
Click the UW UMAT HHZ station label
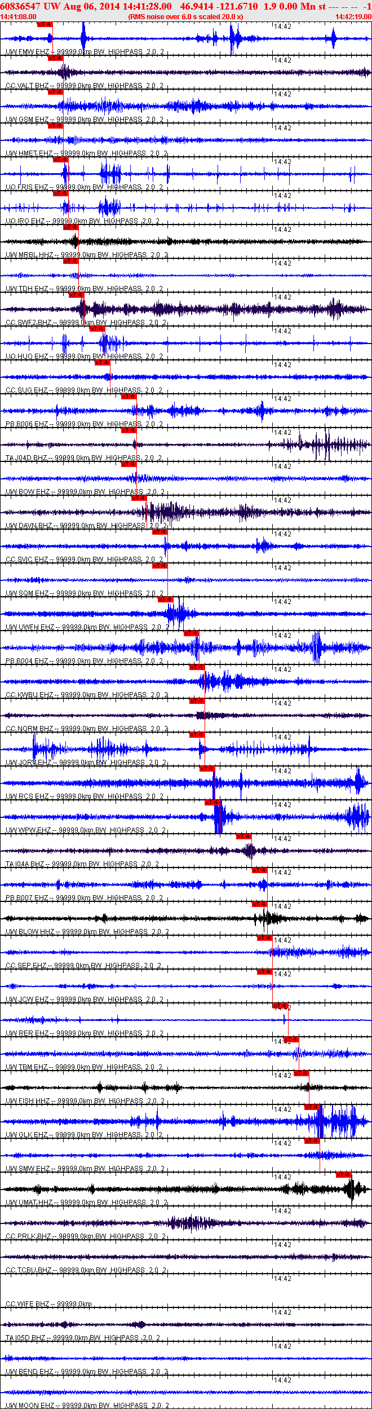pyautogui.click(x=87, y=1203)
